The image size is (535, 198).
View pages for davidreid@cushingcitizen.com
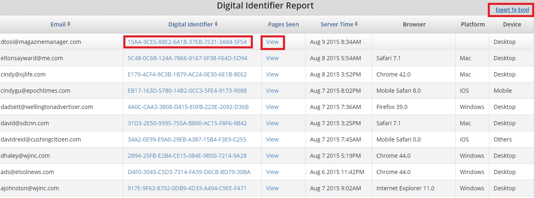point(272,139)
